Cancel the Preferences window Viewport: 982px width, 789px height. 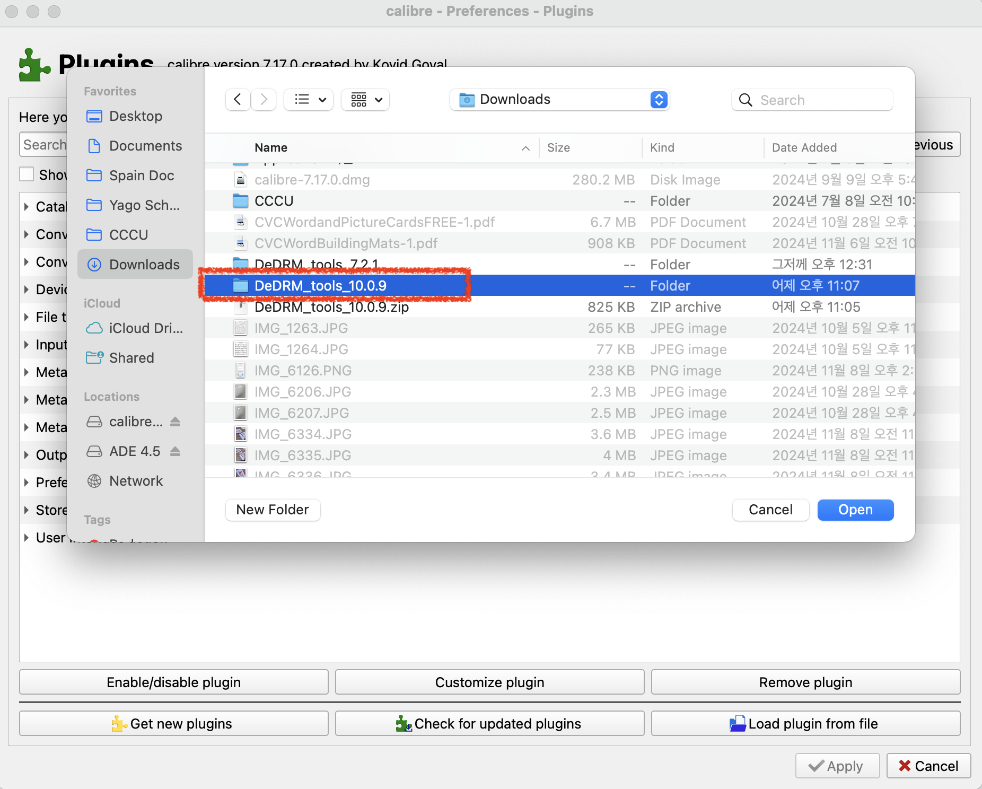(x=928, y=766)
